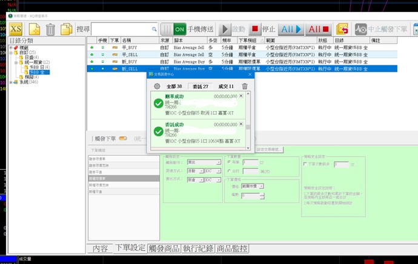Open settings gear in trade message center
Image resolution: width=418 pixels, height=264 pixels.
coord(157,86)
